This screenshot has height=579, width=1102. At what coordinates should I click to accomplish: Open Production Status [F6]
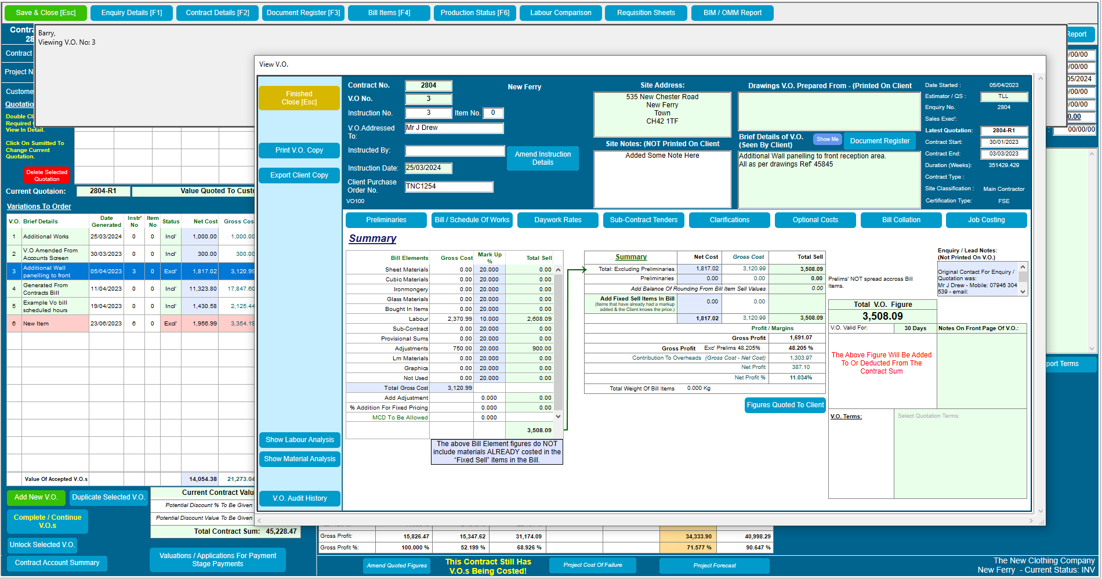[x=474, y=13]
